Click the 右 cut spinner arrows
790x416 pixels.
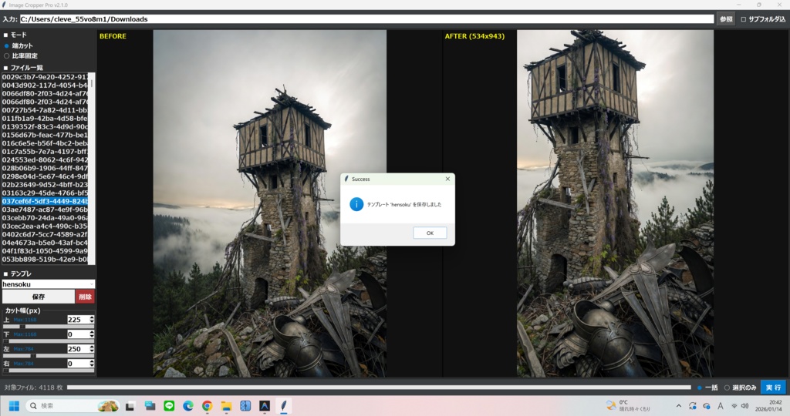point(92,363)
